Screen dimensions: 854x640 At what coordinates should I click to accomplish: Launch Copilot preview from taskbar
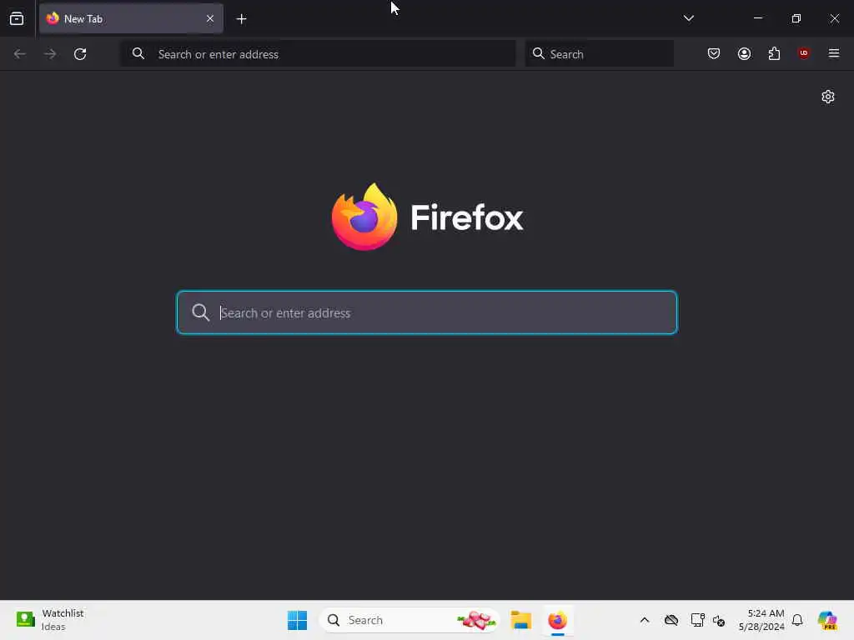[827, 620]
